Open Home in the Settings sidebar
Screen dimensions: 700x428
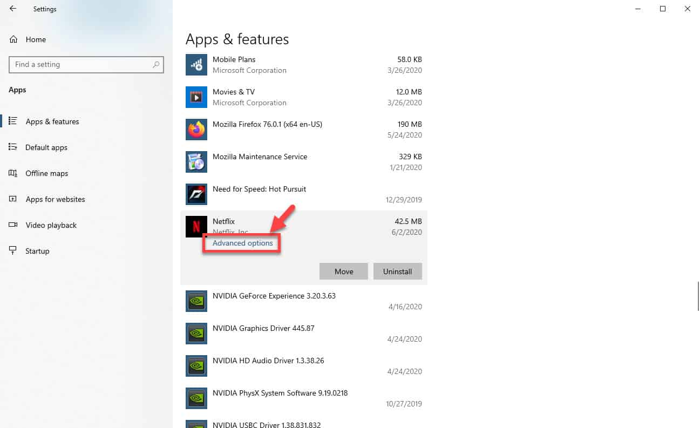pos(36,39)
